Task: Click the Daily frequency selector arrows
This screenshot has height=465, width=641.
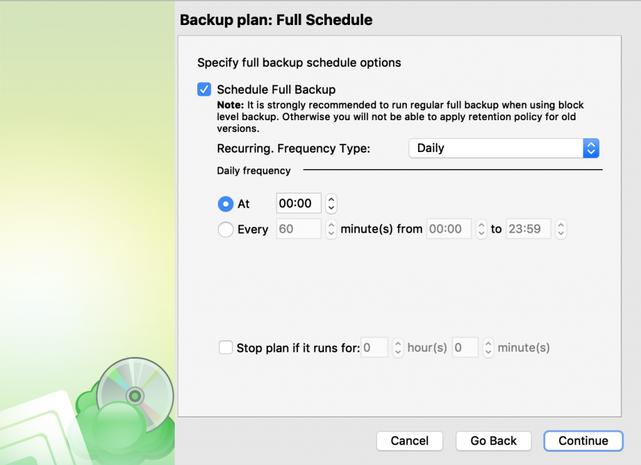Action: coord(590,148)
